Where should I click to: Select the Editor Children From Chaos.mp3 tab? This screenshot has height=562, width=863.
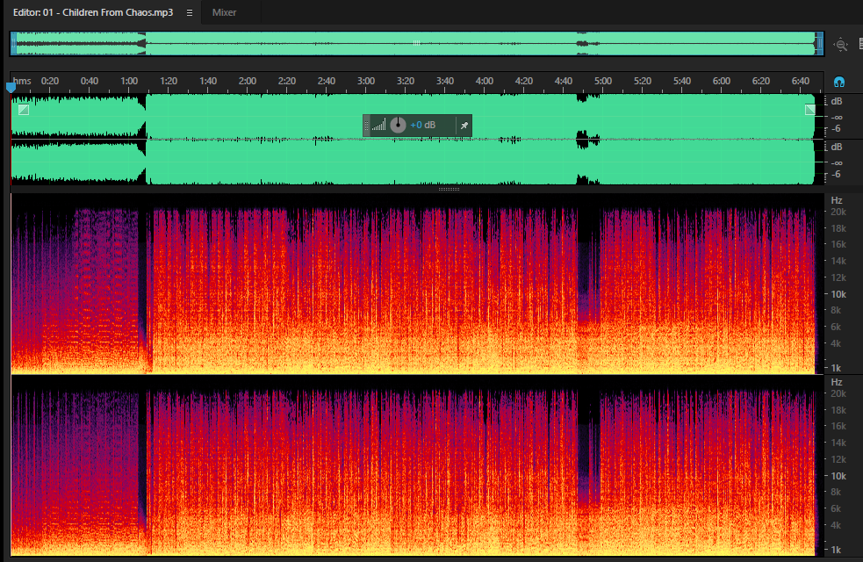93,12
